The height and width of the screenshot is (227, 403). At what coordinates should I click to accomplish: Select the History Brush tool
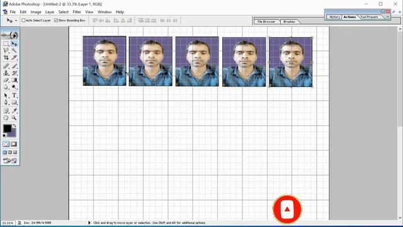pyautogui.click(x=14, y=73)
